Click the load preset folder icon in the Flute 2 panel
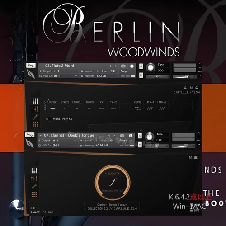Screen dimensions: 226x226 click(x=197, y=88)
